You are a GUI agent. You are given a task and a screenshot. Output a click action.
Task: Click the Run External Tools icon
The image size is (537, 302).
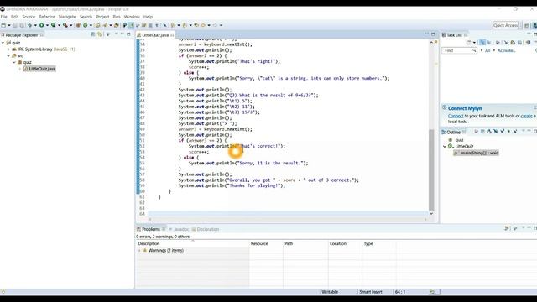tap(65, 25)
